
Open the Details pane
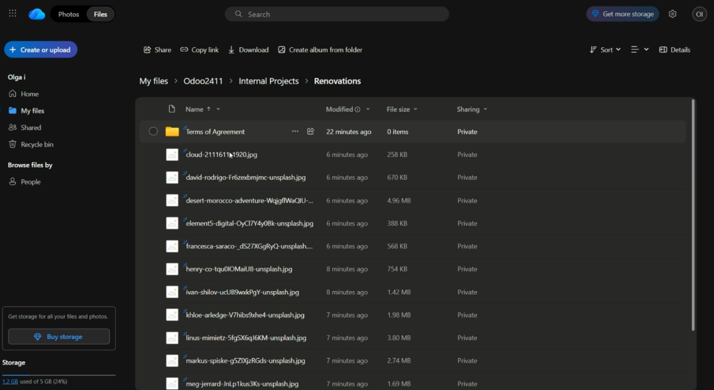pos(675,49)
